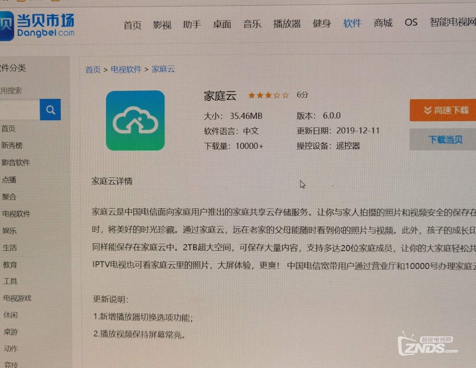
Task: Open the 商城 navigation item
Action: (x=383, y=23)
